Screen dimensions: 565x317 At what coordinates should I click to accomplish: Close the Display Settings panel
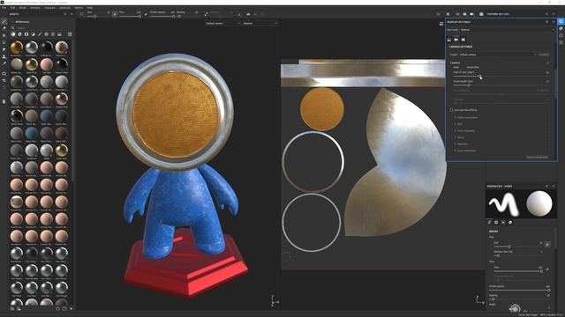[554, 22]
